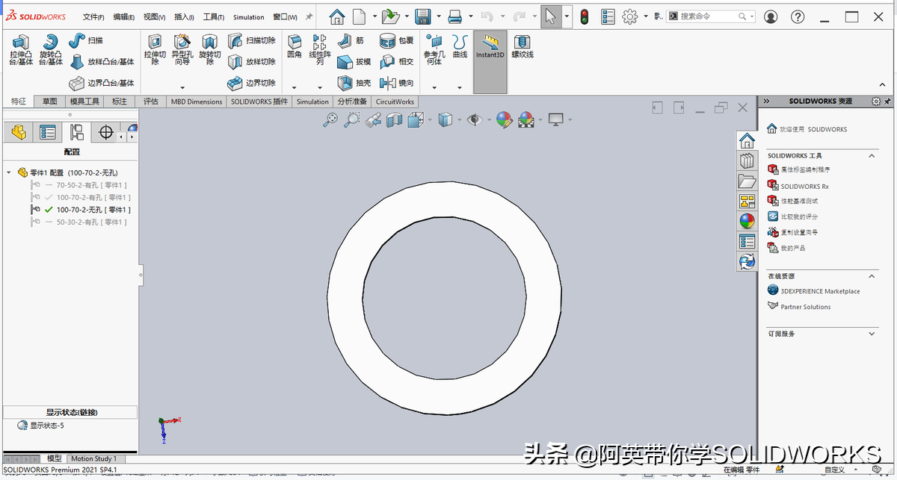Collapse the 在线资源 section
Image resolution: width=897 pixels, height=480 pixels.
click(872, 276)
